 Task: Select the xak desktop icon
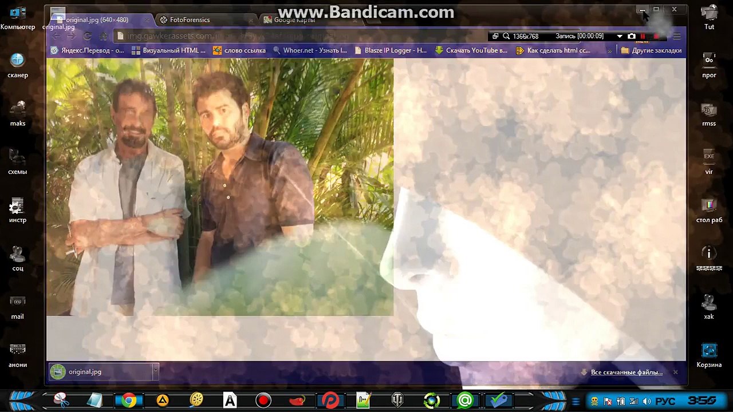[709, 307]
